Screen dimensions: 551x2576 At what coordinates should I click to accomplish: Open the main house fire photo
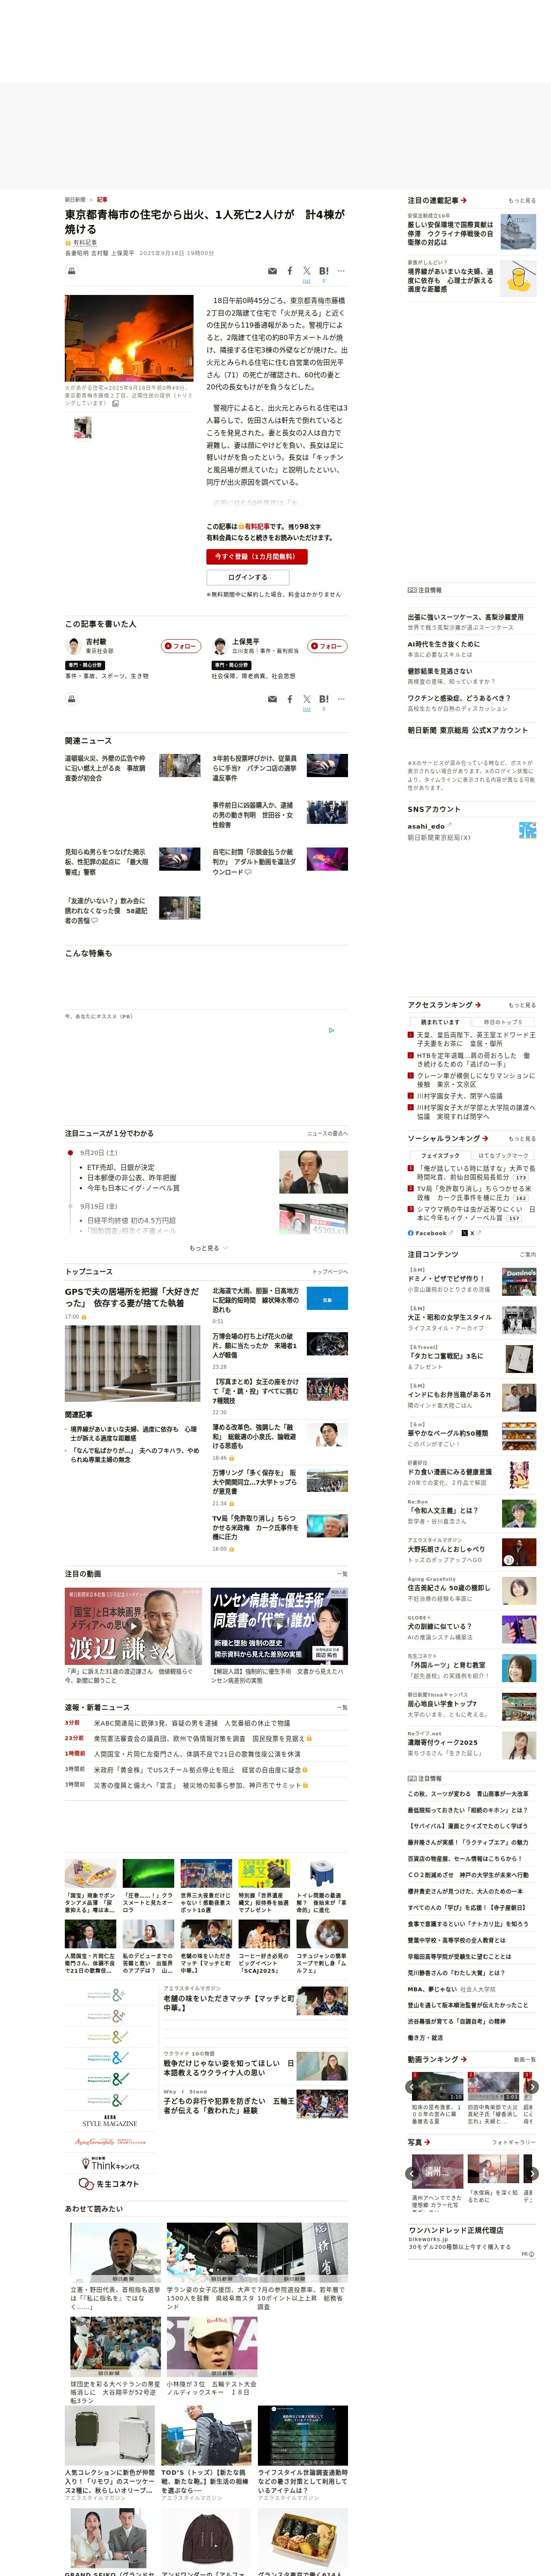(x=129, y=338)
